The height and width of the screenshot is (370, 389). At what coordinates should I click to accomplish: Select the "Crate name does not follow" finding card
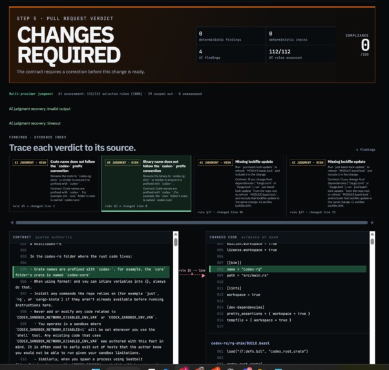tap(54, 183)
